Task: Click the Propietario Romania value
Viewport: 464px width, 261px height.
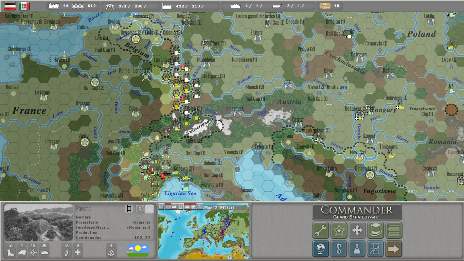Action: click(142, 222)
